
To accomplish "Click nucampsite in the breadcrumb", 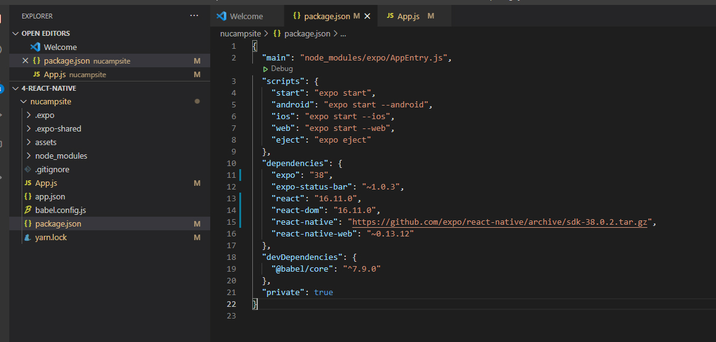I will coord(240,33).
